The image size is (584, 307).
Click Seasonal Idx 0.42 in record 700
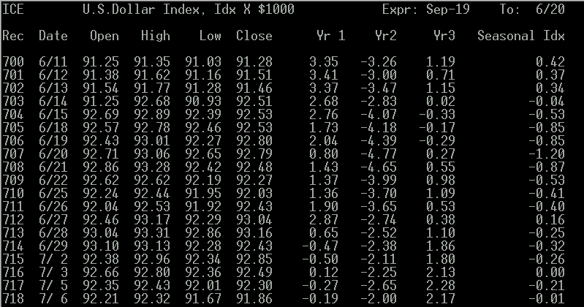[550, 61]
